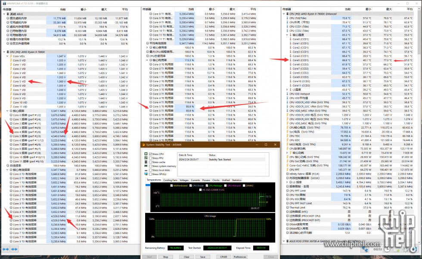Click the Stress system memory RAM icon
The height and width of the screenshot is (259, 422).
click(x=146, y=166)
